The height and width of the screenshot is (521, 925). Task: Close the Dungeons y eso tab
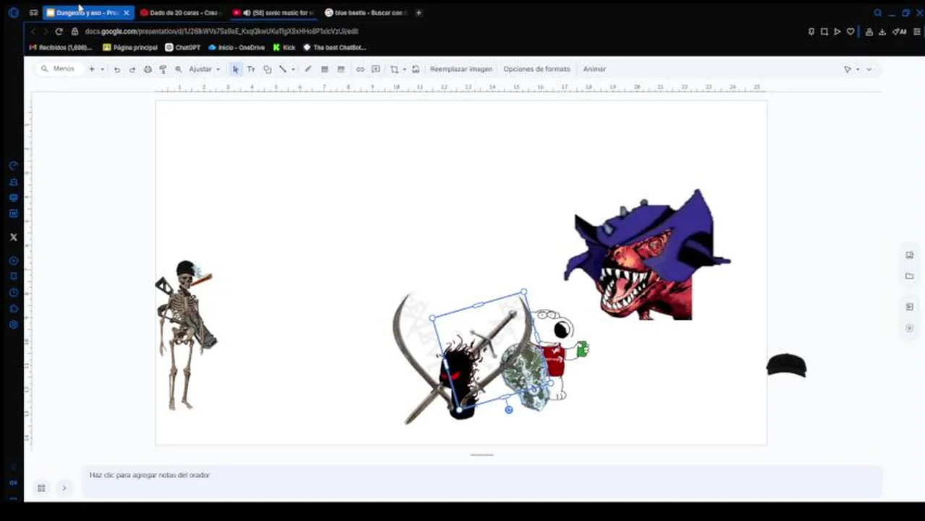pos(126,13)
